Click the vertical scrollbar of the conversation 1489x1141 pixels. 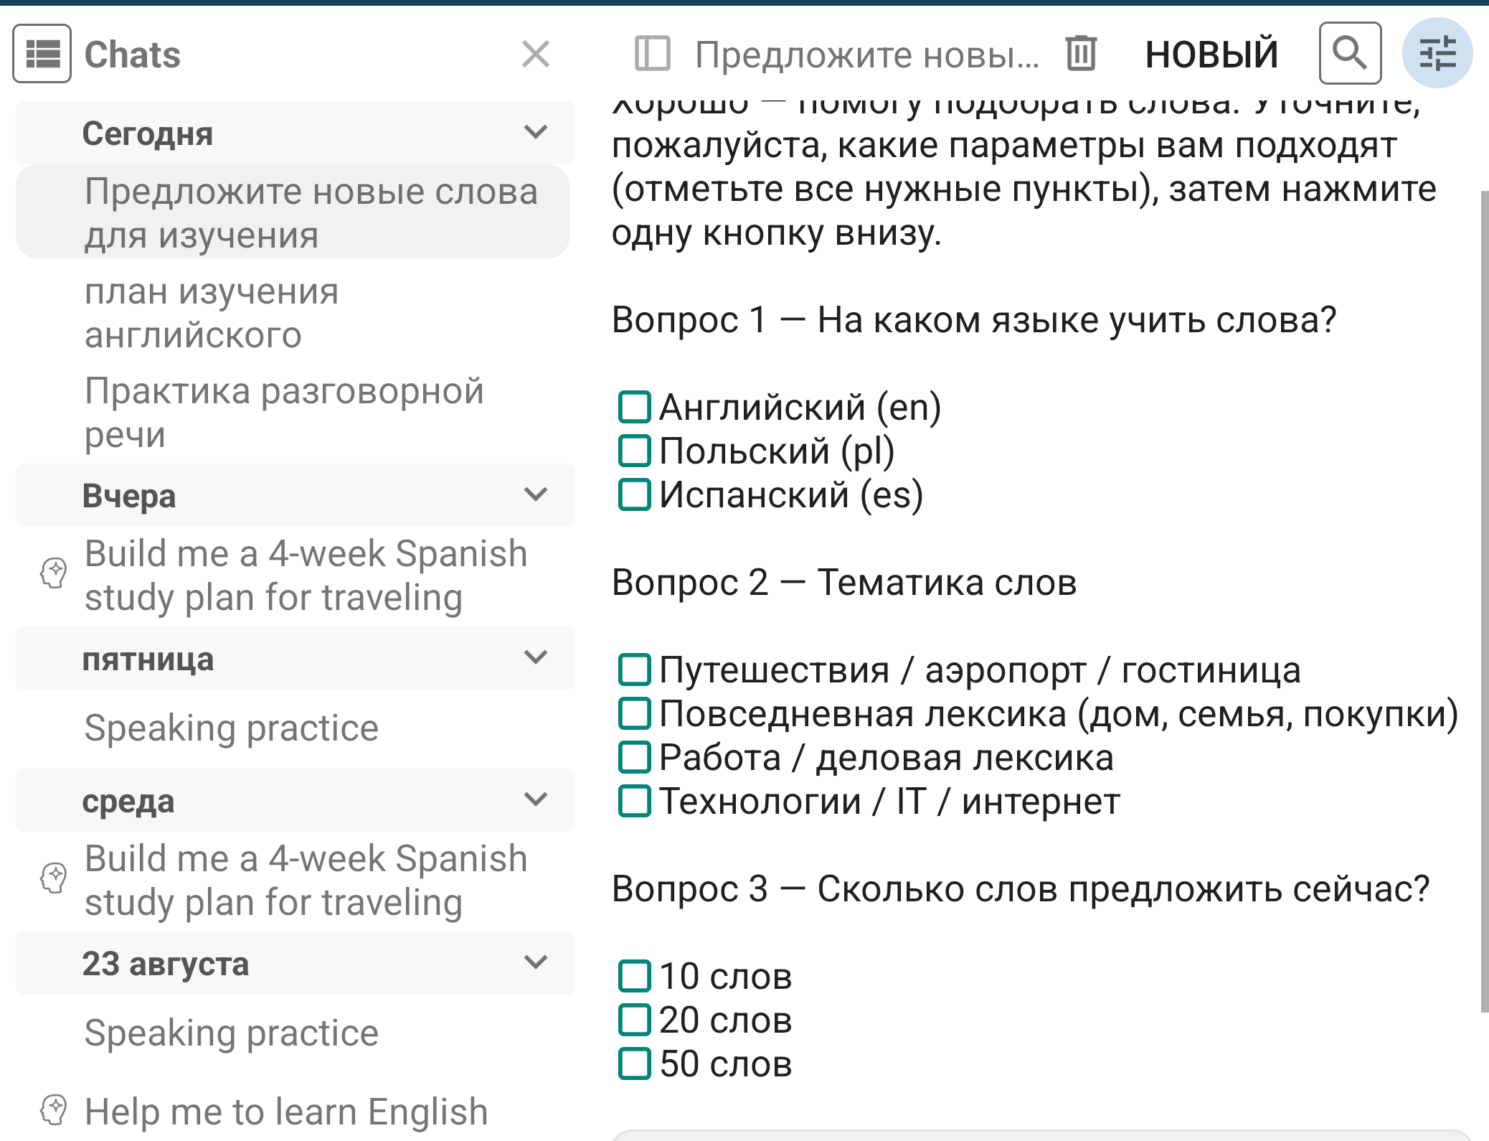click(1484, 601)
